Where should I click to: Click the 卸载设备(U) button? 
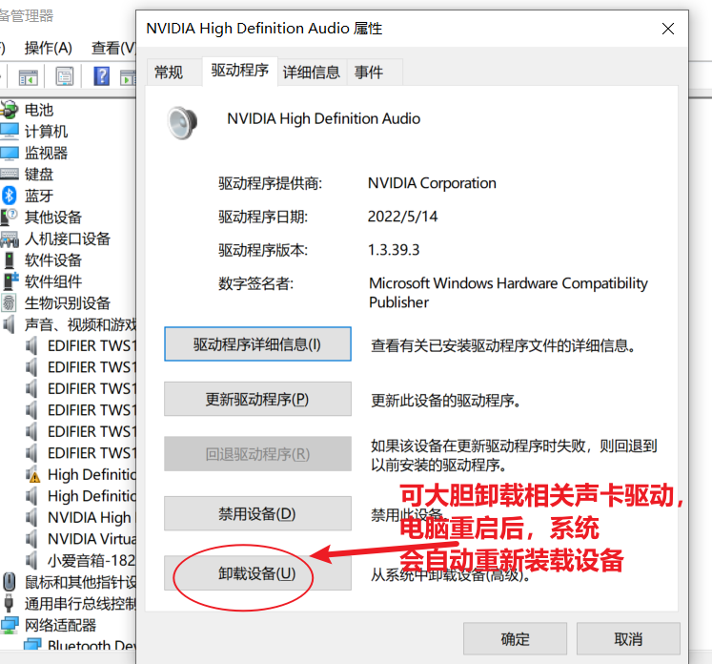257,573
